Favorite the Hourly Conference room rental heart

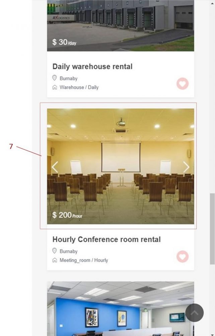pyautogui.click(x=183, y=256)
